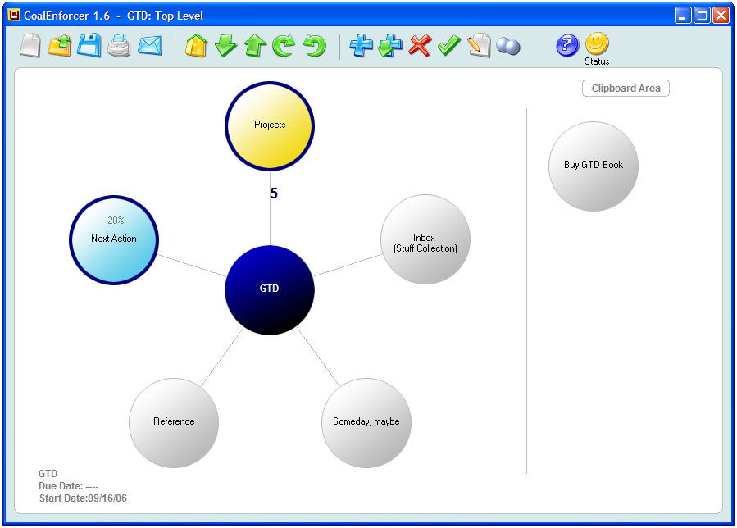Mark goal complete with green checkmark

click(449, 46)
